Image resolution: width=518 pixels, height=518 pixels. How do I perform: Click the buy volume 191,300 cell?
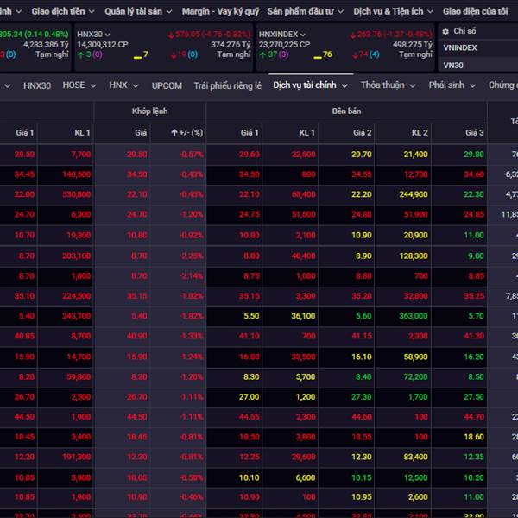(x=76, y=458)
